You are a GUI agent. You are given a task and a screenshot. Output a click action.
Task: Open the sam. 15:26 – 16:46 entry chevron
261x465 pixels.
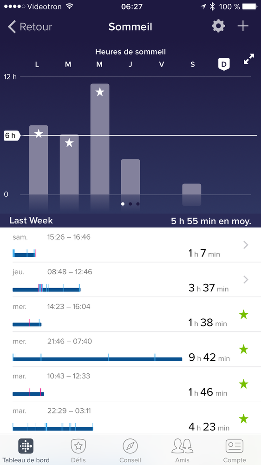246,245
